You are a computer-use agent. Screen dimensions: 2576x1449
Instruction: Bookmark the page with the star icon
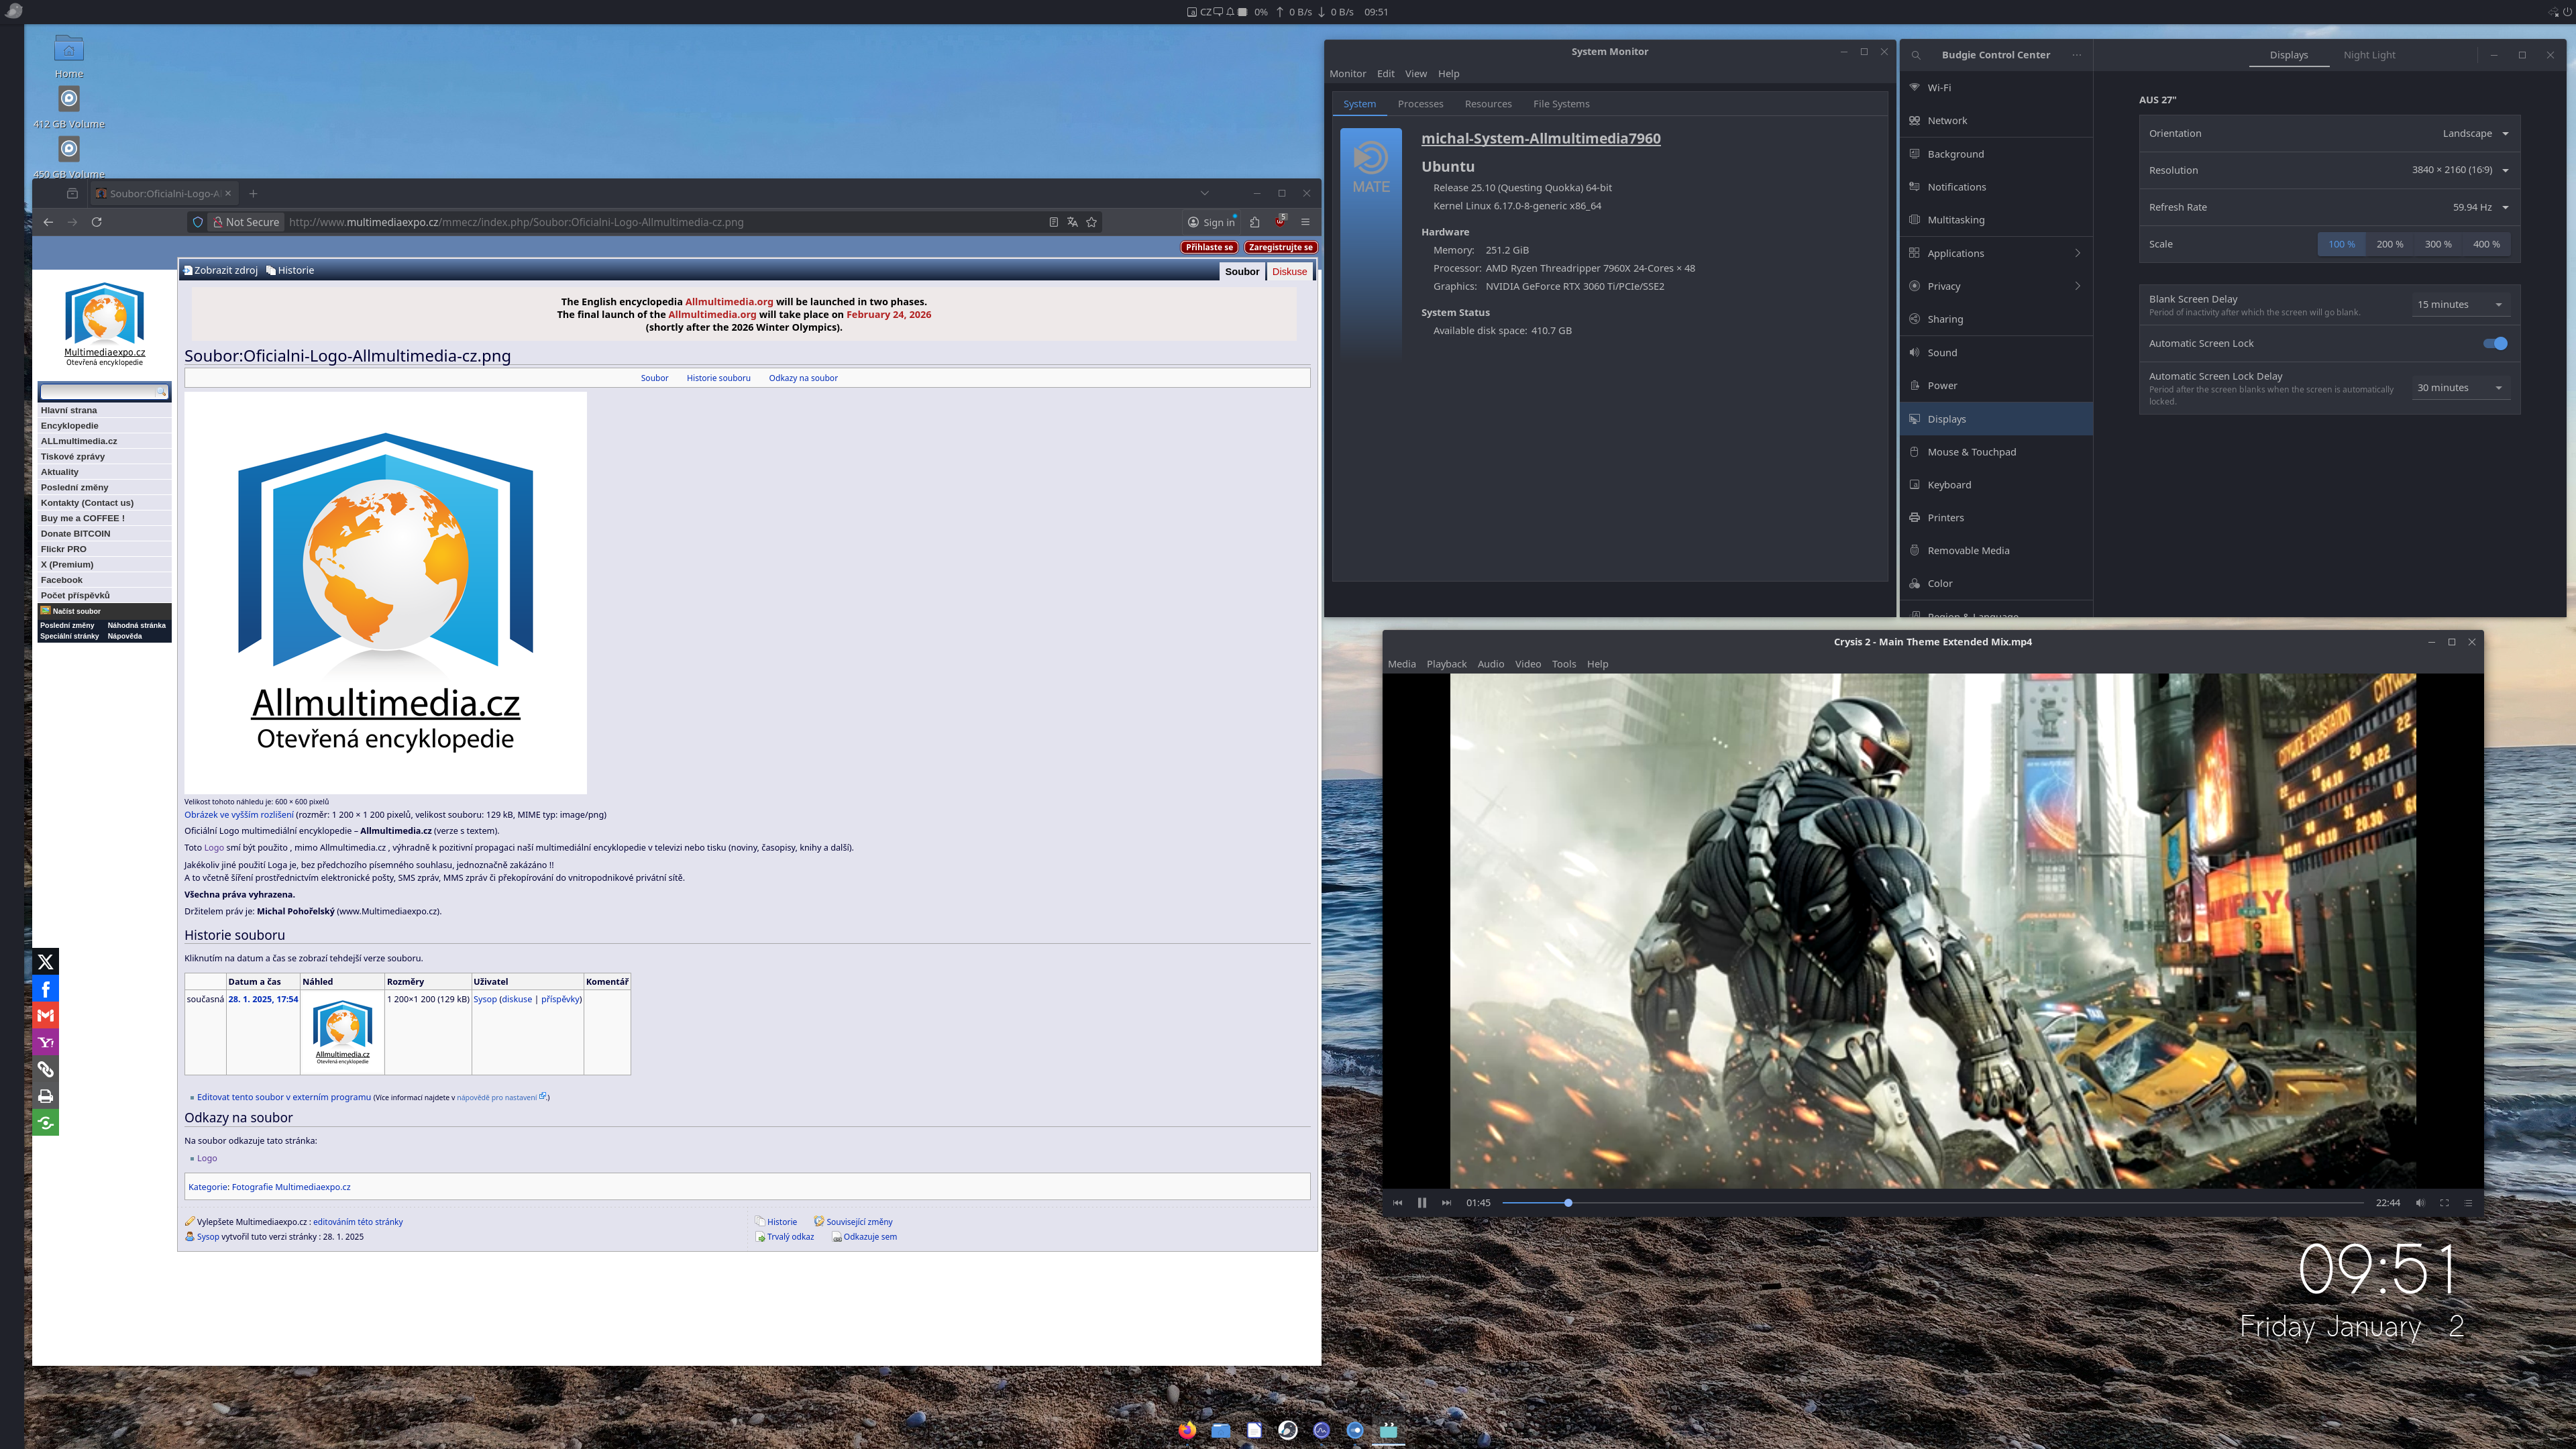coord(1091,222)
